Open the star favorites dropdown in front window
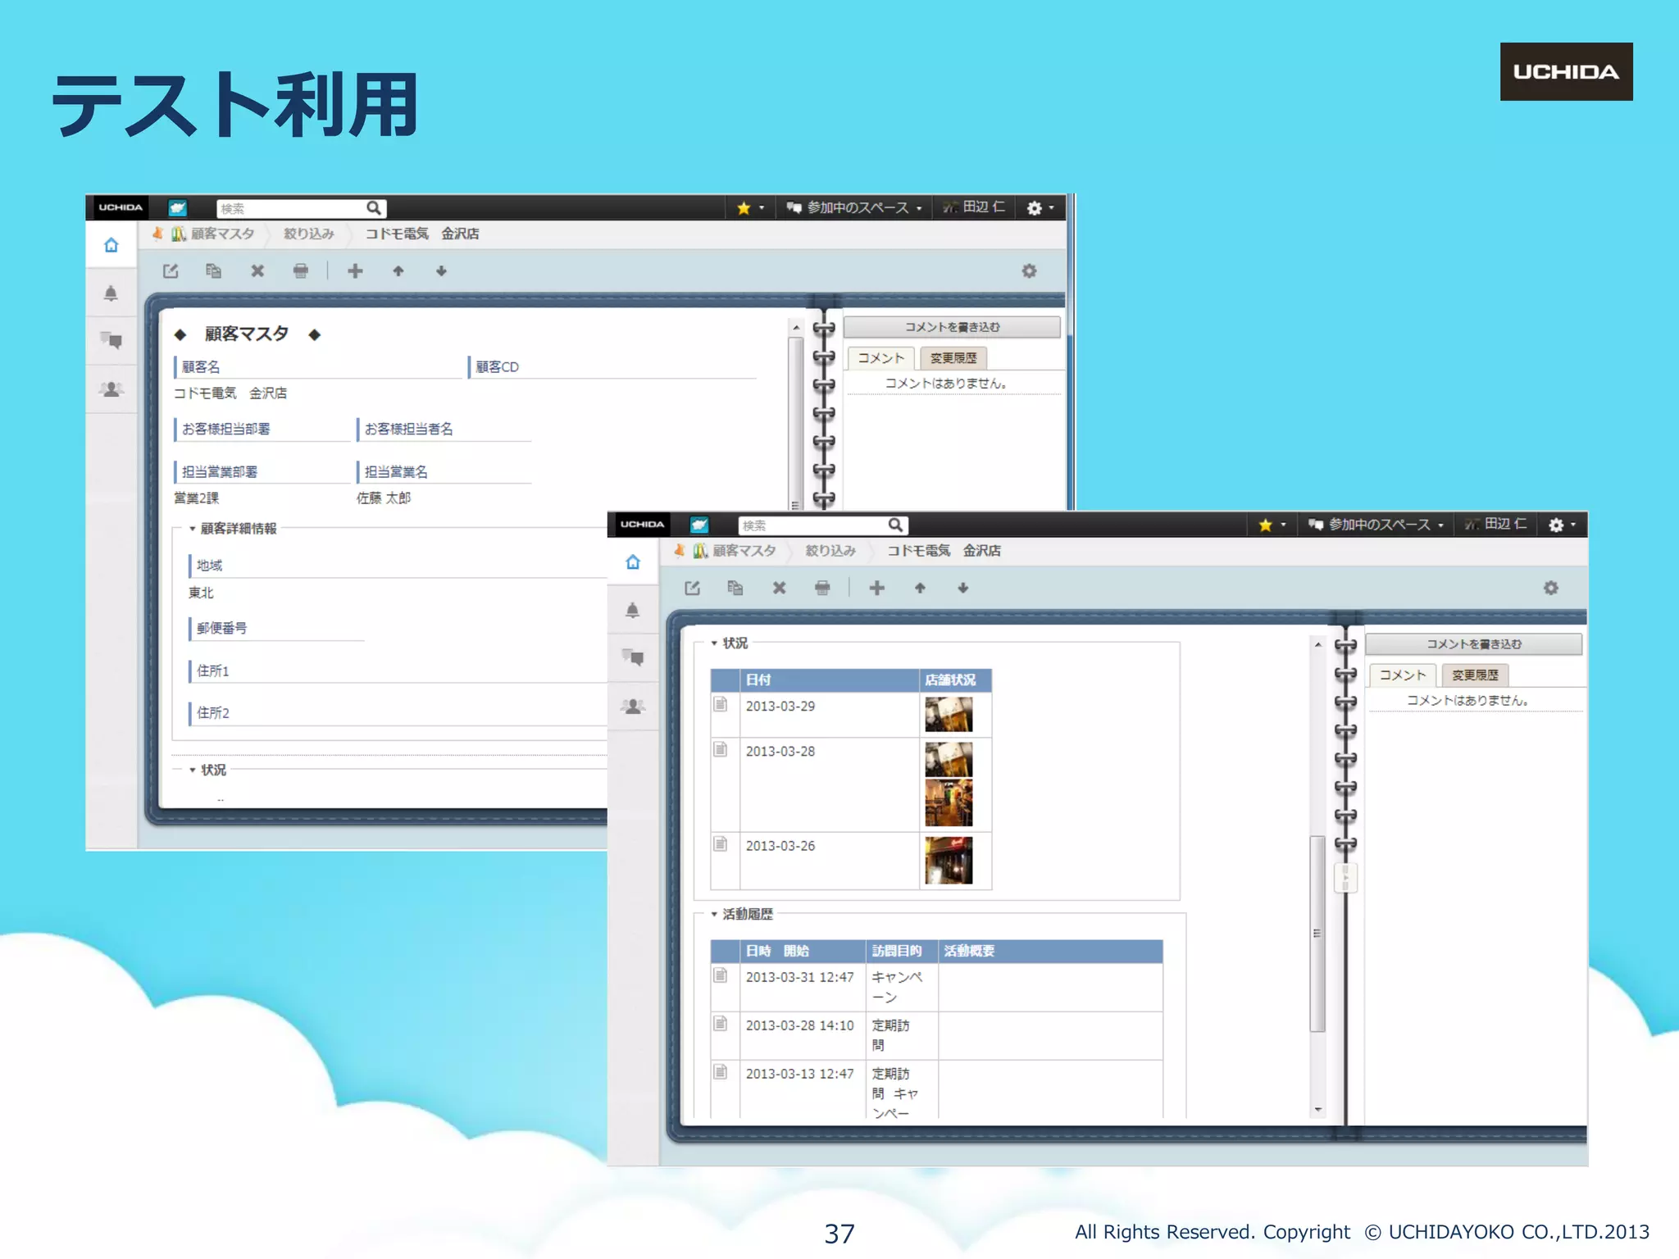Image resolution: width=1679 pixels, height=1259 pixels. (x=1272, y=525)
